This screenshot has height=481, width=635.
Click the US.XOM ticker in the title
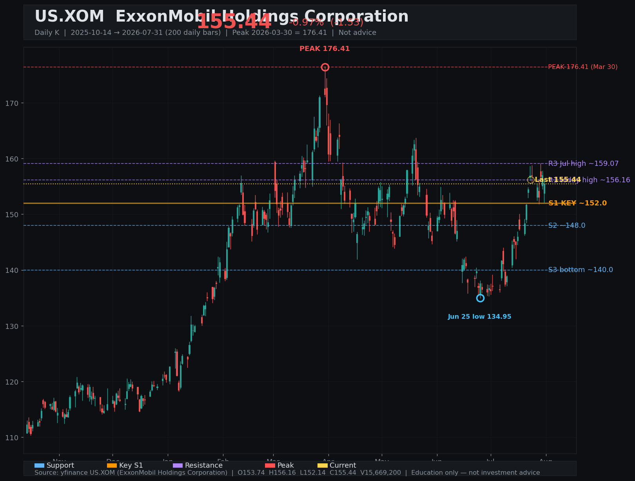pyautogui.click(x=69, y=16)
